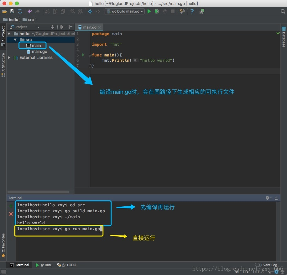
Task: Click the Undo arrow icon
Action: click(x=30, y=11)
